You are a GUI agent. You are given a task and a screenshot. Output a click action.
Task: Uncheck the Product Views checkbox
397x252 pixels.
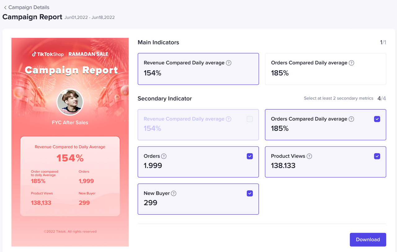377,156
